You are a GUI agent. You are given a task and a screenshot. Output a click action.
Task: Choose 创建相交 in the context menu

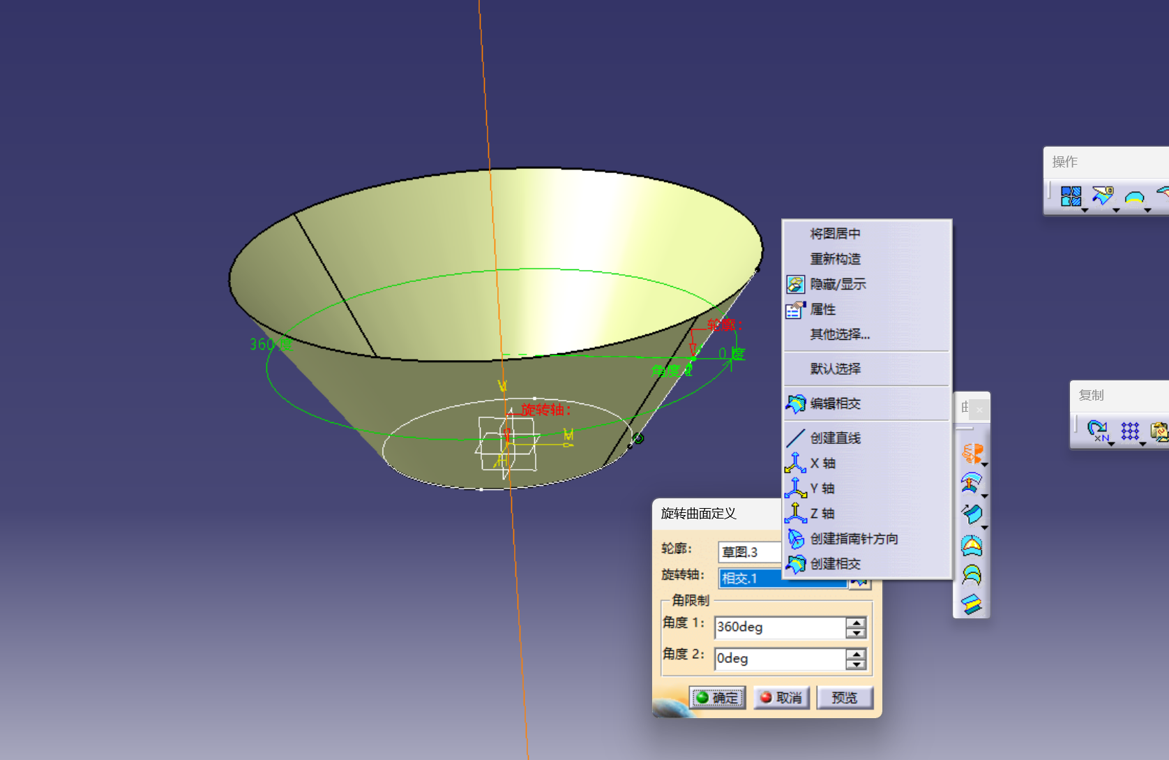click(868, 564)
